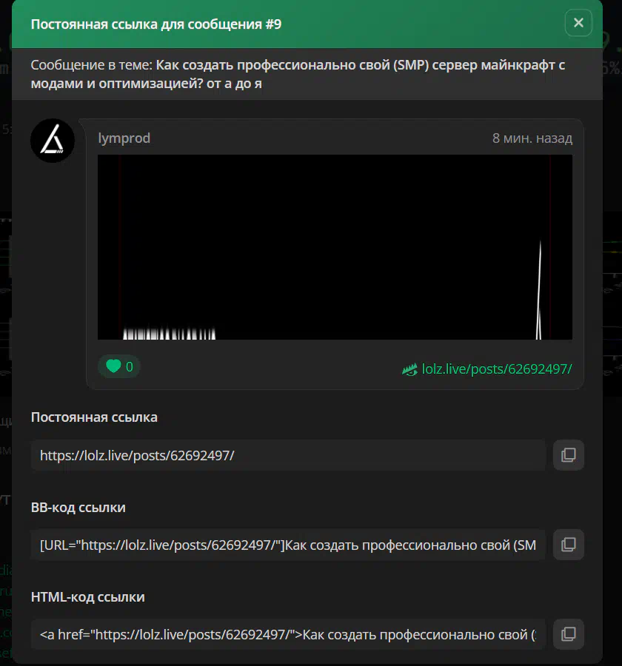The image size is (622, 666).
Task: Click the 'BB-код ссылки' label
Action: point(78,507)
